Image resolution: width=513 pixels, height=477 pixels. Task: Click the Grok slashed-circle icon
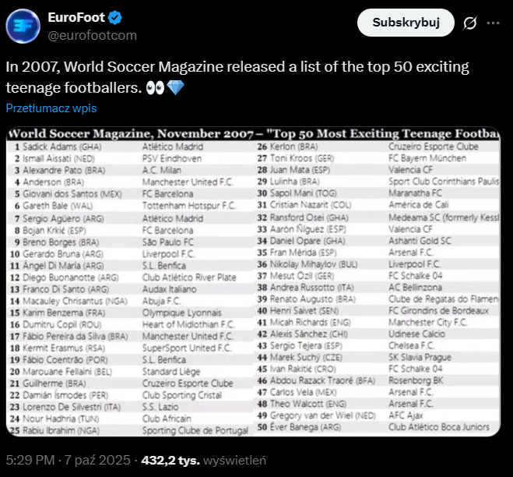click(x=469, y=23)
